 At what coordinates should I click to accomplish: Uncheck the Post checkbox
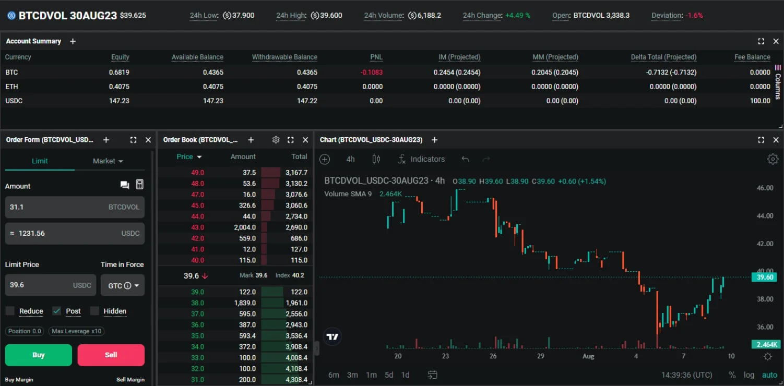(x=57, y=311)
